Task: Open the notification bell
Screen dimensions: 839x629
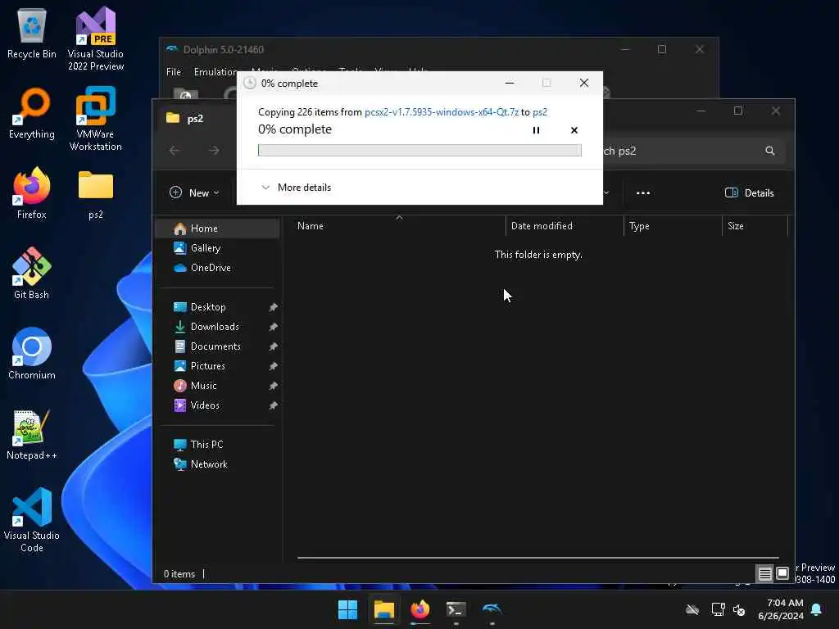Action: tap(817, 609)
